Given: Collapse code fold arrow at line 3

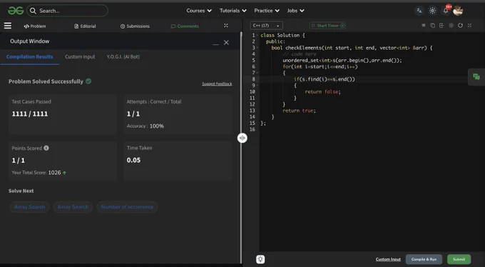Looking at the screenshot, I should [x=257, y=48].
